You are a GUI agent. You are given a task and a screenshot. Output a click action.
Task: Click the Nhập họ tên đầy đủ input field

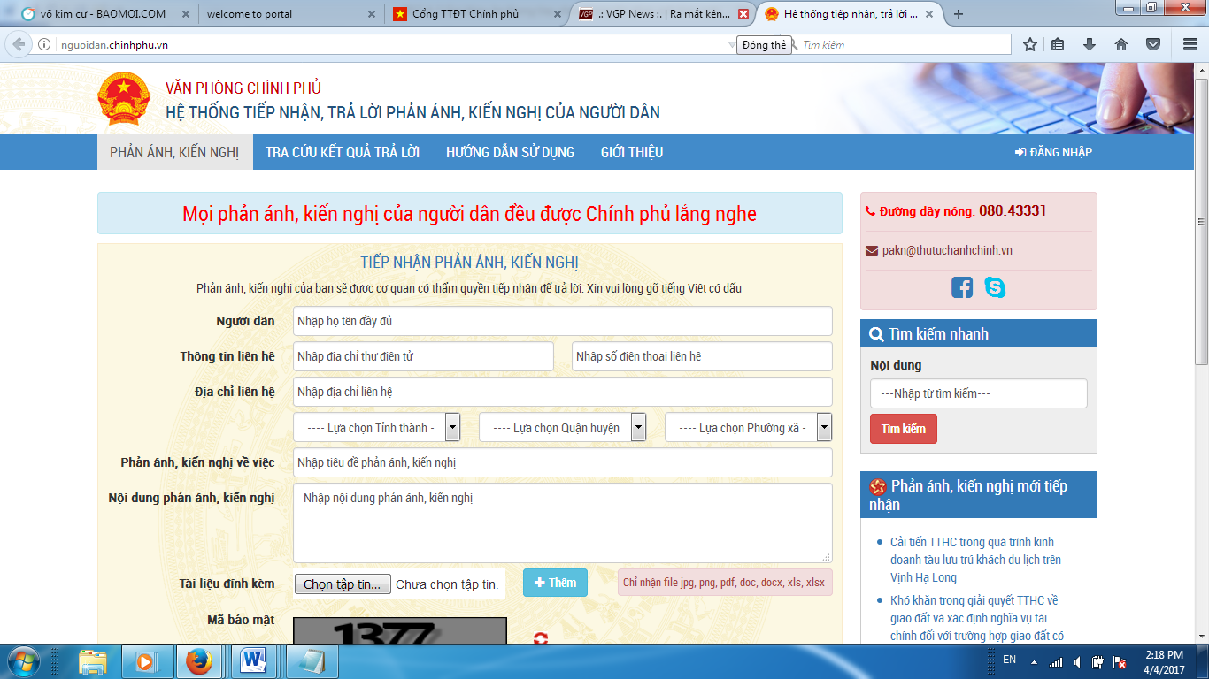563,321
